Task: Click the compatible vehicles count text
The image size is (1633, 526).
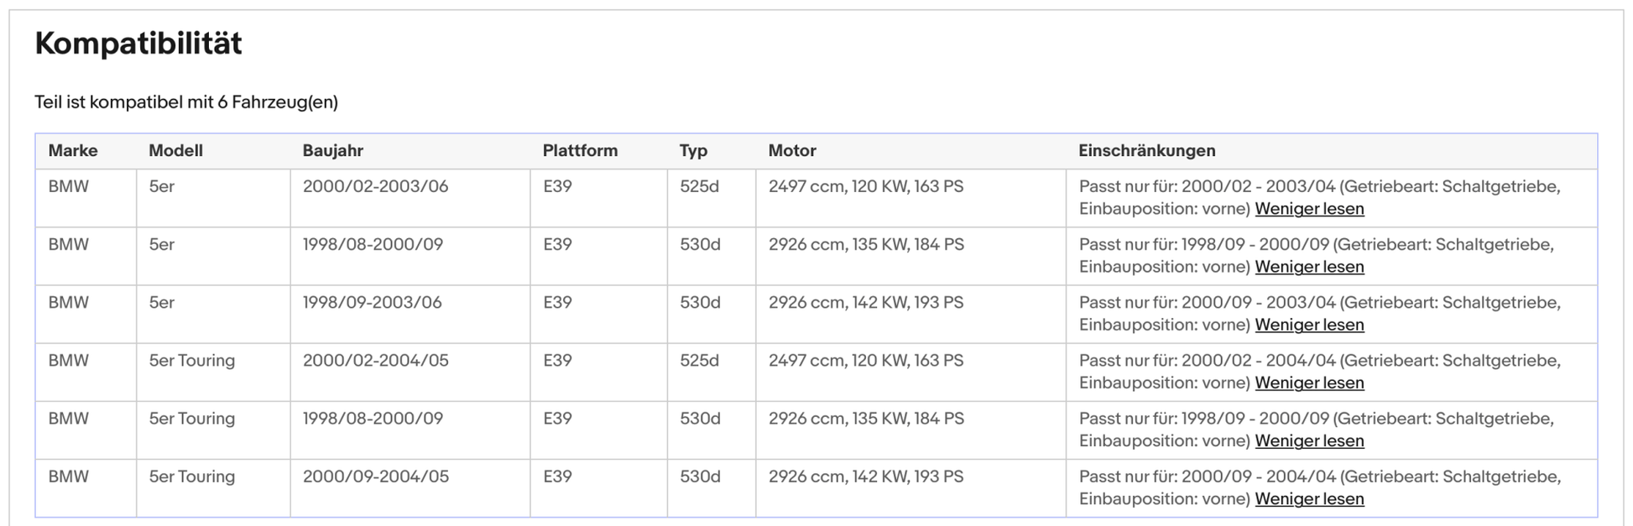Action: point(186,102)
